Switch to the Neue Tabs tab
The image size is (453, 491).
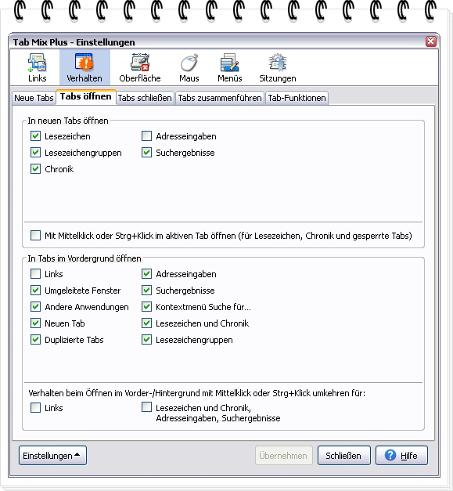(34, 98)
